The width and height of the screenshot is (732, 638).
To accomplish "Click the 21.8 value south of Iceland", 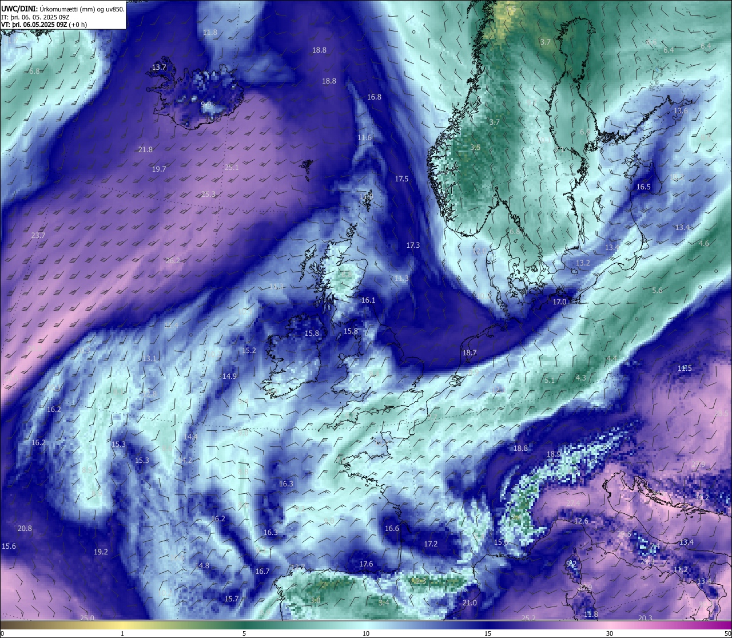I will pyautogui.click(x=145, y=150).
